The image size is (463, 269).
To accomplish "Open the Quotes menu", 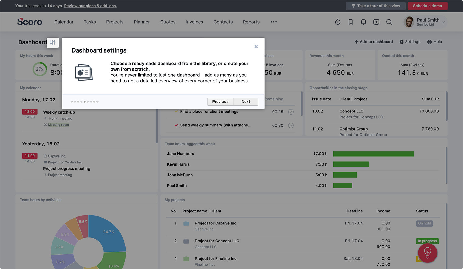I will pos(168,22).
